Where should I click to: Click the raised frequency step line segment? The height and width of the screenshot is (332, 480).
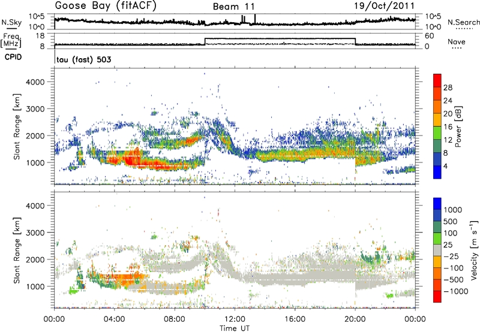[280, 38]
